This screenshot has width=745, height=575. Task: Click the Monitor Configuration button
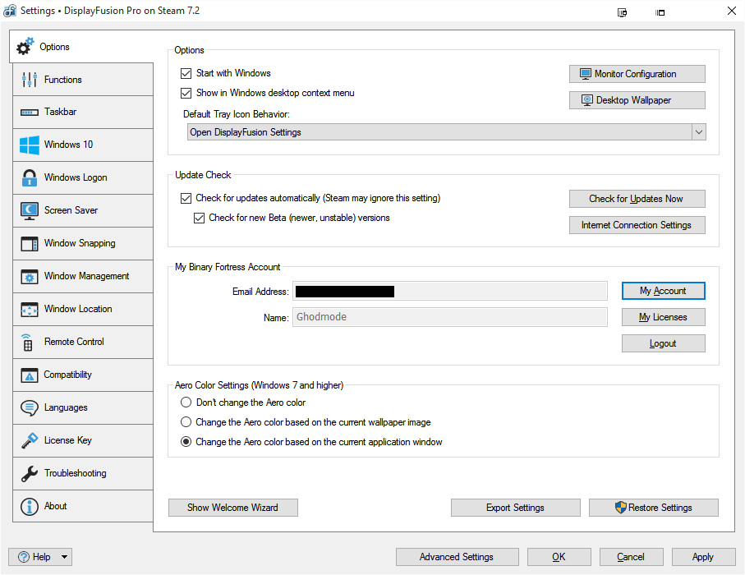pyautogui.click(x=637, y=74)
